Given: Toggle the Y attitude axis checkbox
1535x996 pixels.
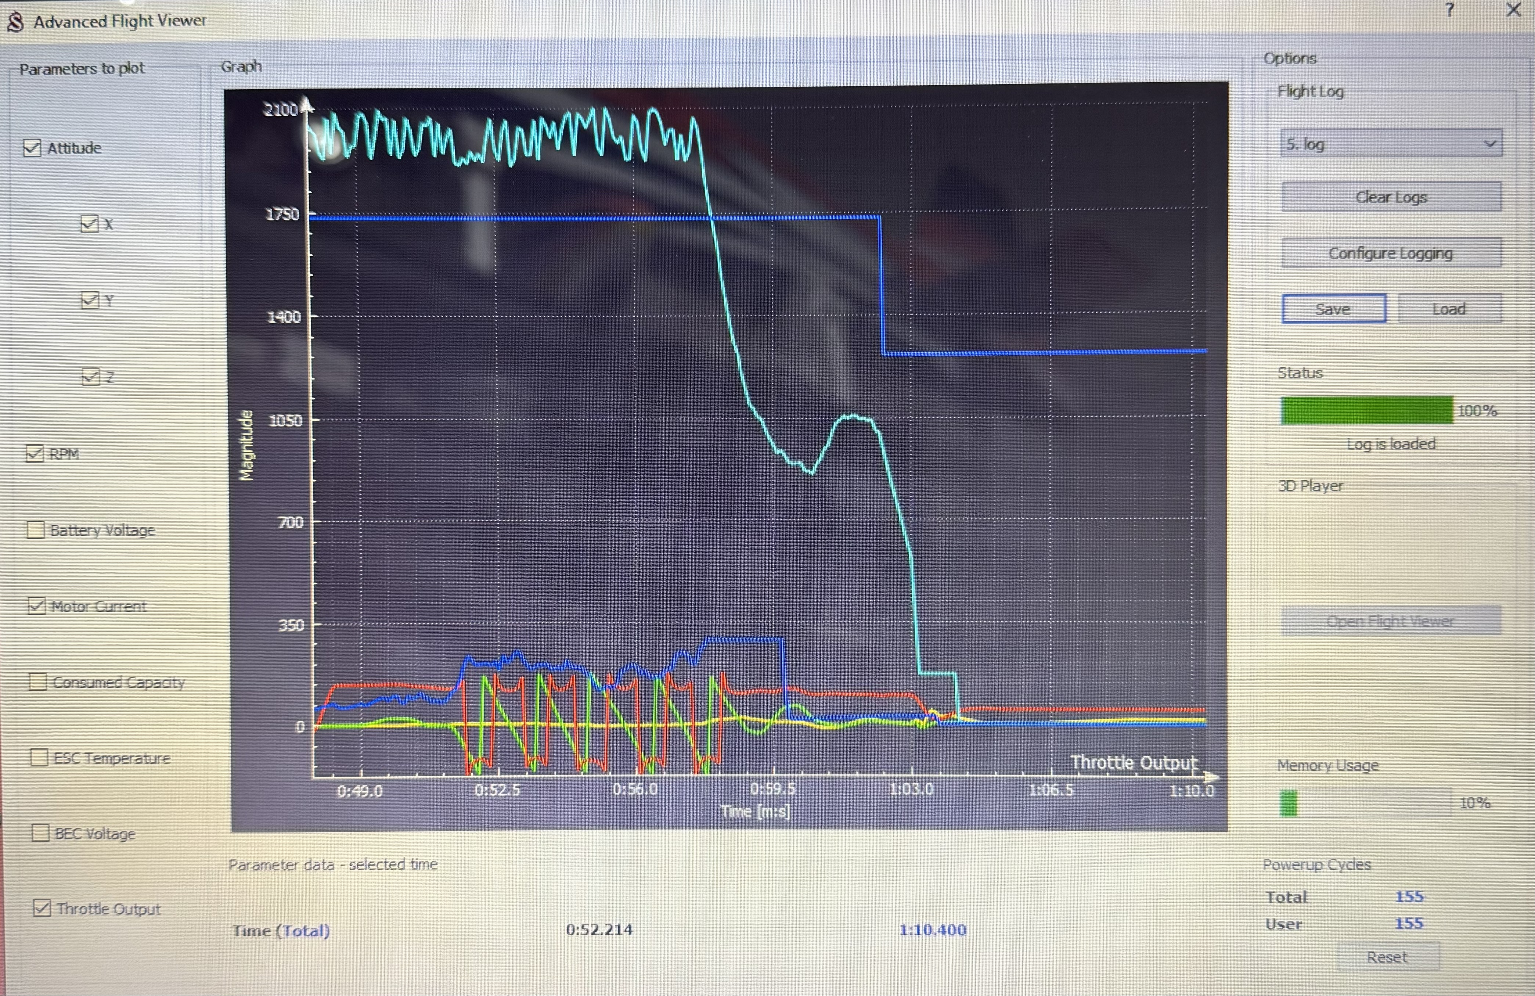Looking at the screenshot, I should pyautogui.click(x=90, y=300).
